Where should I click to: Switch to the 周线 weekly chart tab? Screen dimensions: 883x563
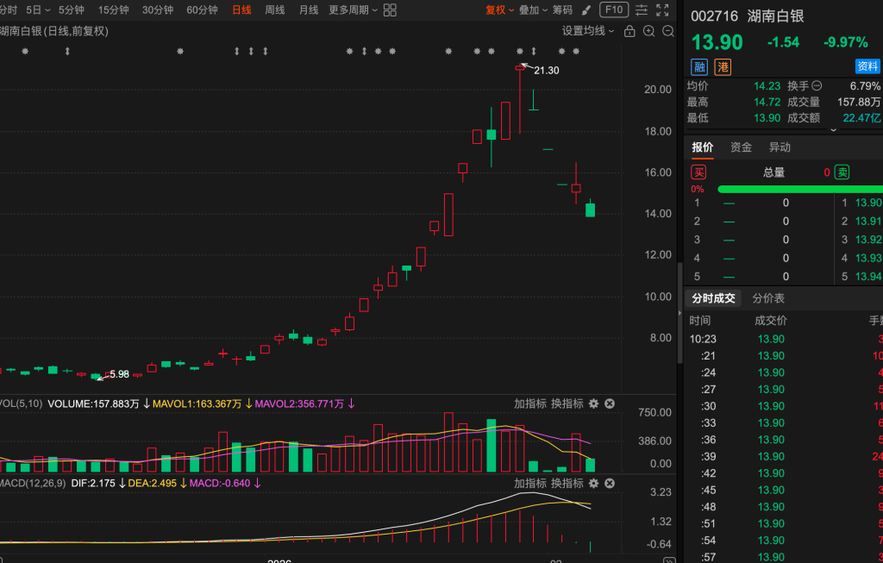(x=275, y=10)
